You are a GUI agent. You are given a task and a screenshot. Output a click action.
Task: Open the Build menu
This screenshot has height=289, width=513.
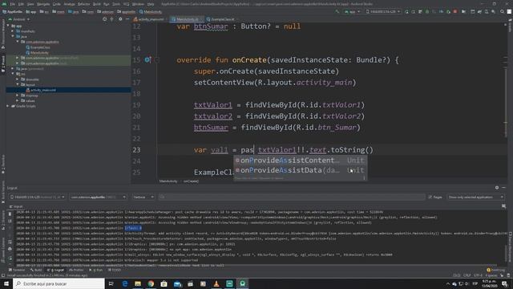point(97,4)
